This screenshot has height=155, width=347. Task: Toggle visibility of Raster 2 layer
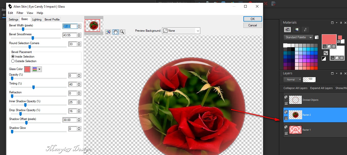(286, 118)
